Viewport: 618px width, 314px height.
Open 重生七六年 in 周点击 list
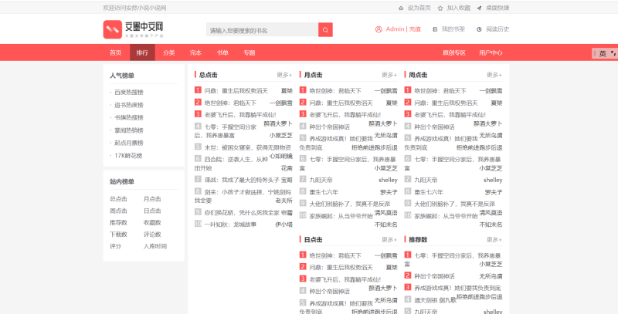click(429, 192)
